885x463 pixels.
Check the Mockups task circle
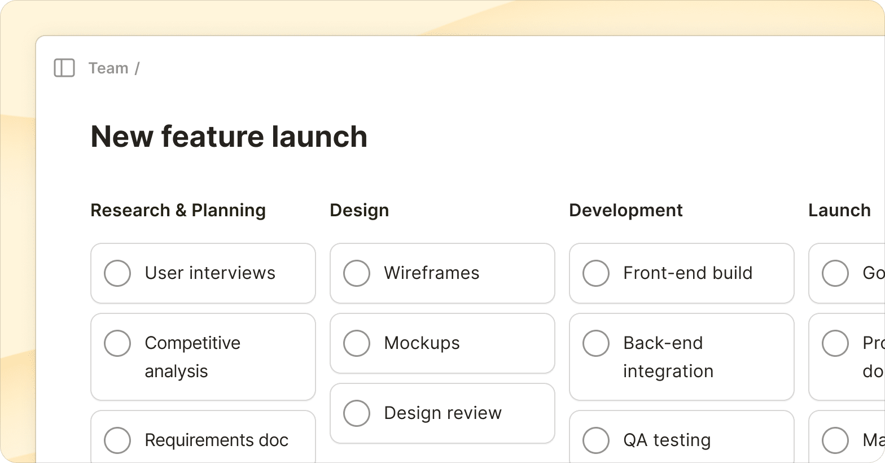pyautogui.click(x=357, y=343)
